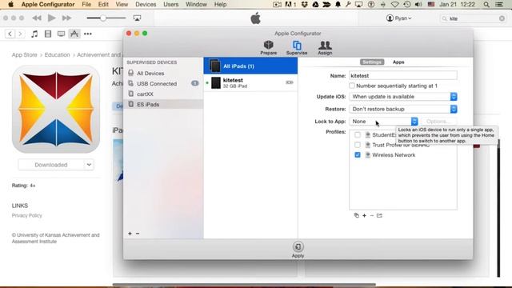Clear the iTunes search text

pos(502,18)
